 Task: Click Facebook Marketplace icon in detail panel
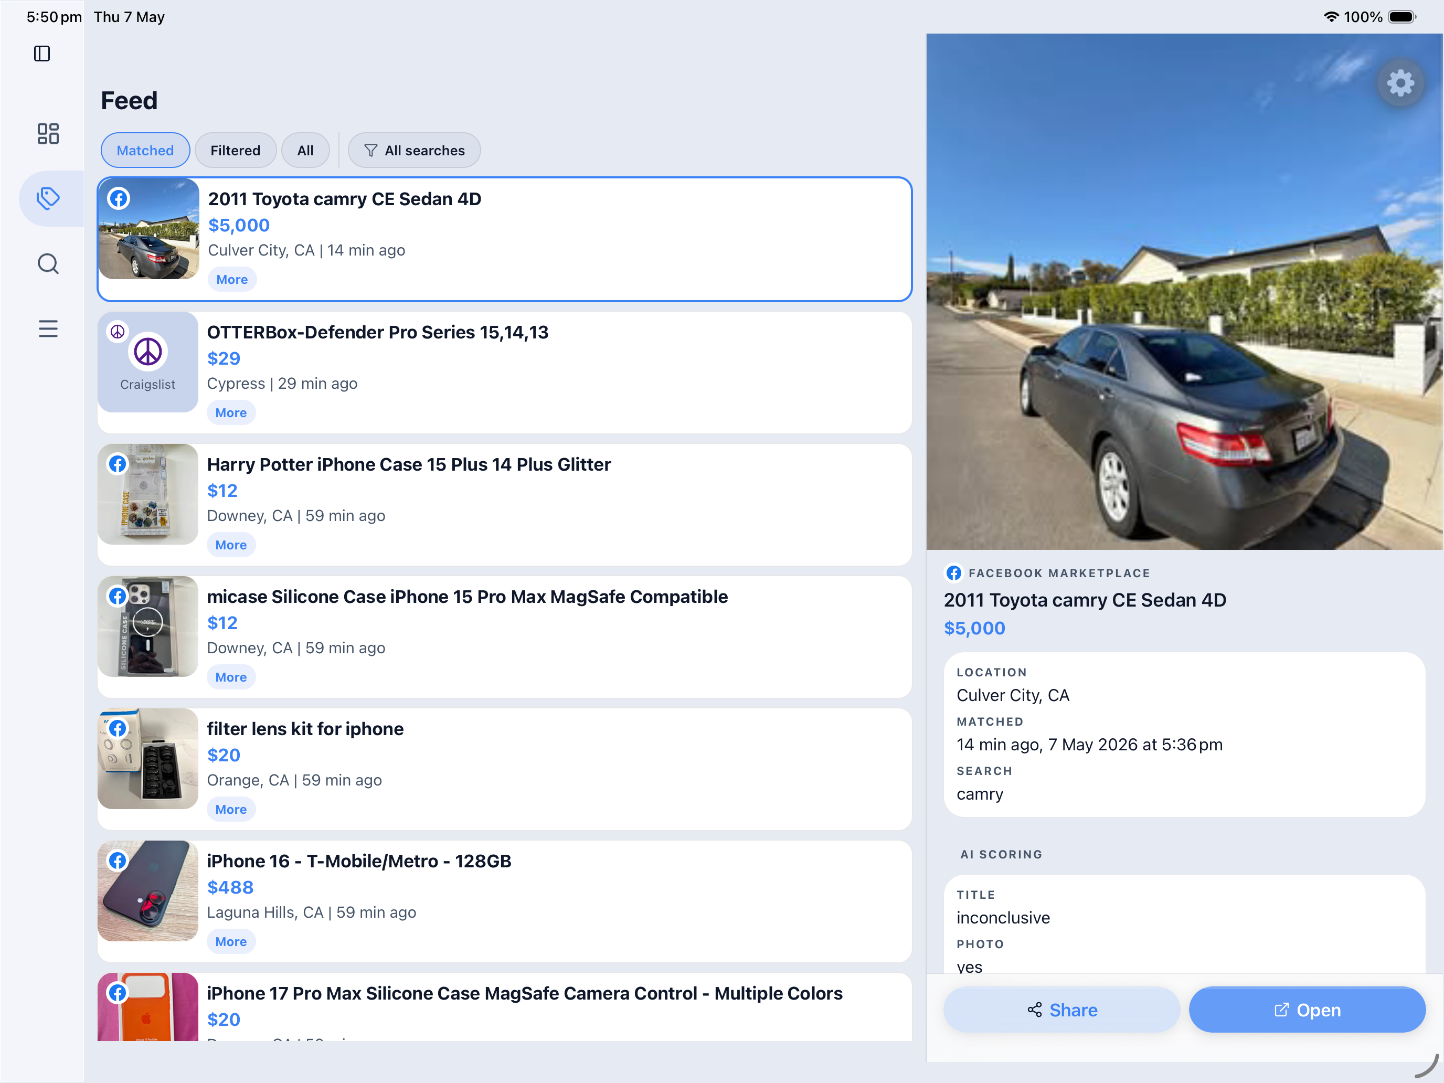(x=954, y=573)
